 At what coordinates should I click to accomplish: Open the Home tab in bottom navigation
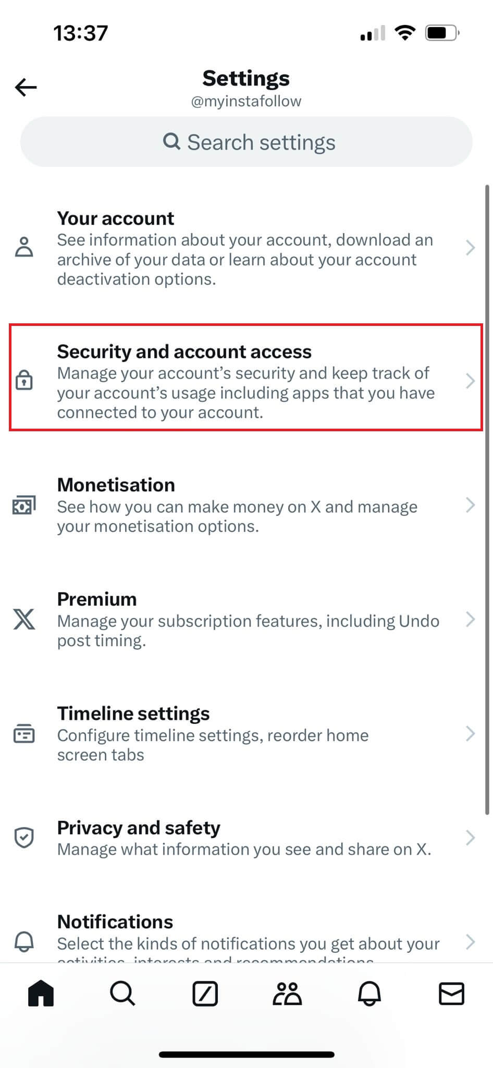click(40, 993)
